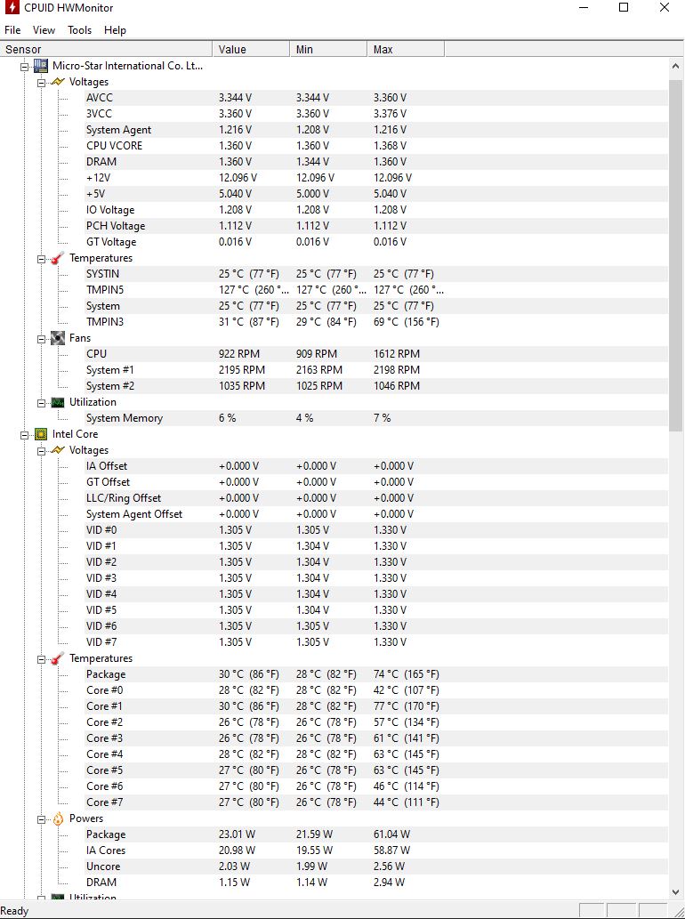
Task: Click the thermometer icon for Intel Core Temperatures
Action: pos(58,658)
